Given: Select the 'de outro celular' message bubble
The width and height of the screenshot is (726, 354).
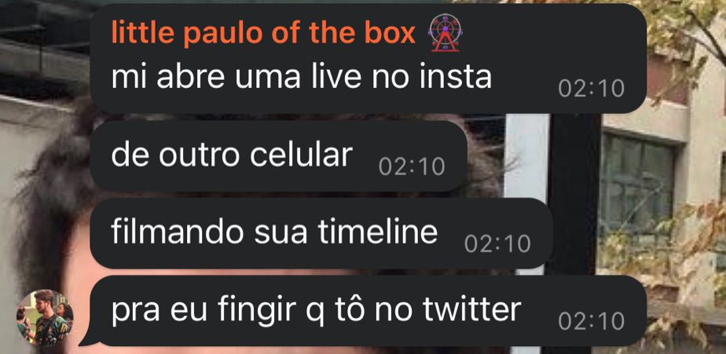Looking at the screenshot, I should (x=278, y=156).
